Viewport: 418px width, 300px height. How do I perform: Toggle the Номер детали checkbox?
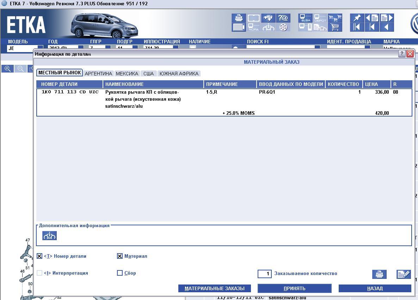coord(39,256)
